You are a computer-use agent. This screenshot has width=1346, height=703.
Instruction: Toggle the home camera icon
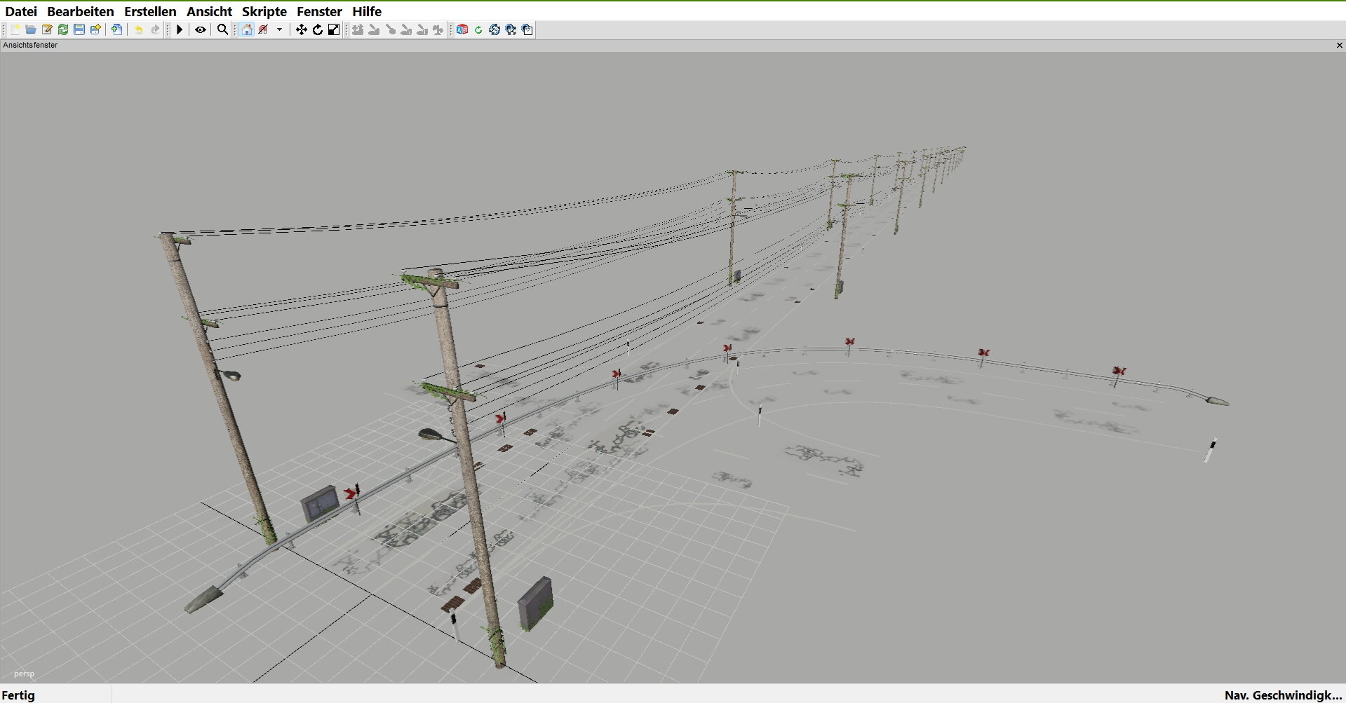(x=247, y=29)
